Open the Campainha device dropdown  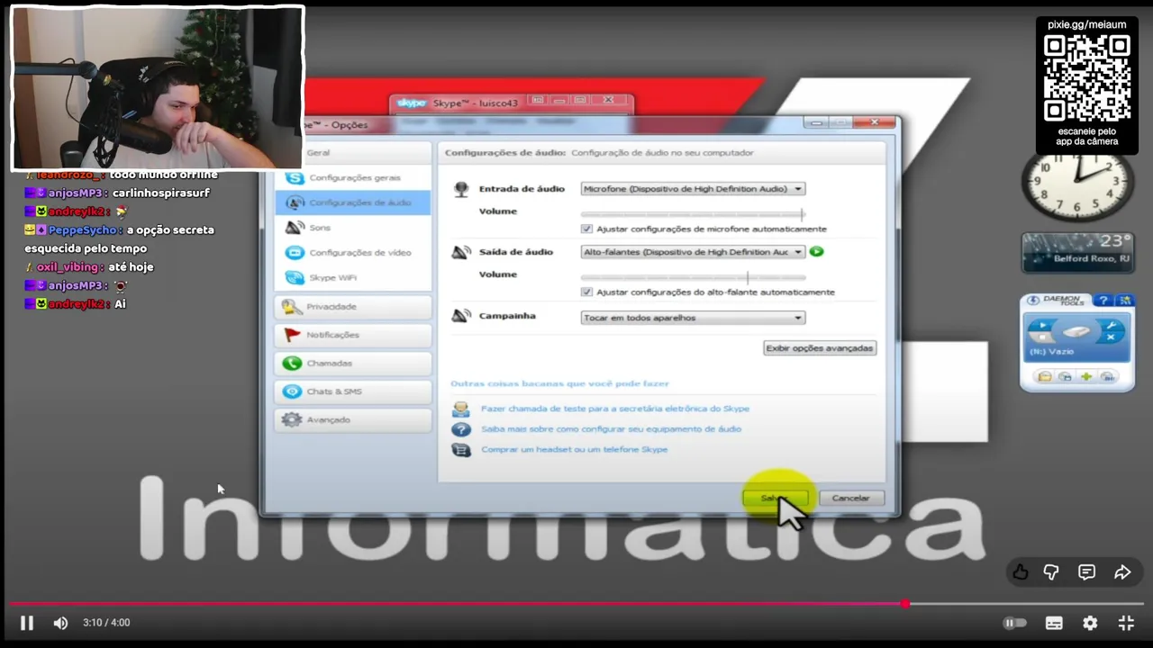pos(693,318)
